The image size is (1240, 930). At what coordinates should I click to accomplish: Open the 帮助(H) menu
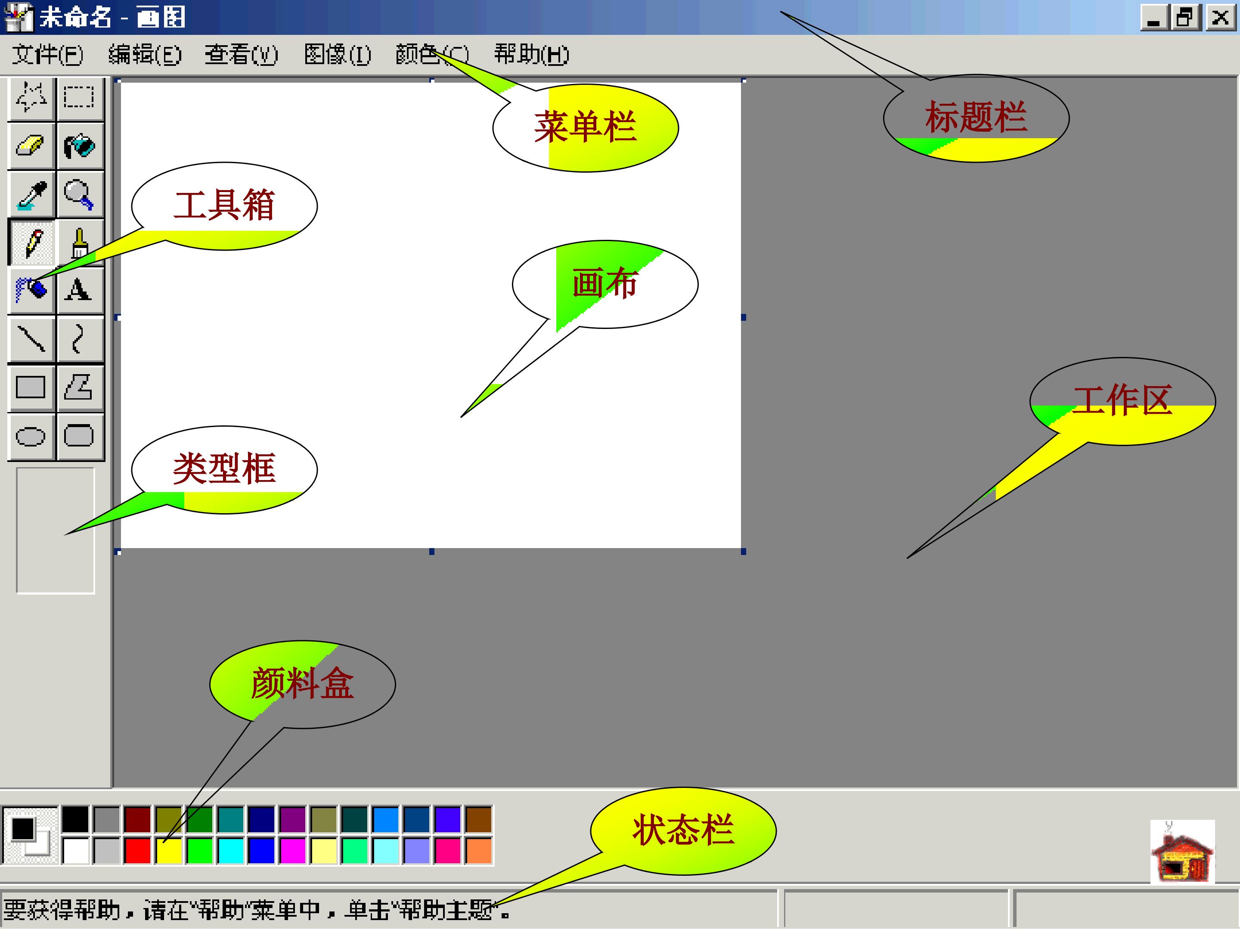(531, 55)
